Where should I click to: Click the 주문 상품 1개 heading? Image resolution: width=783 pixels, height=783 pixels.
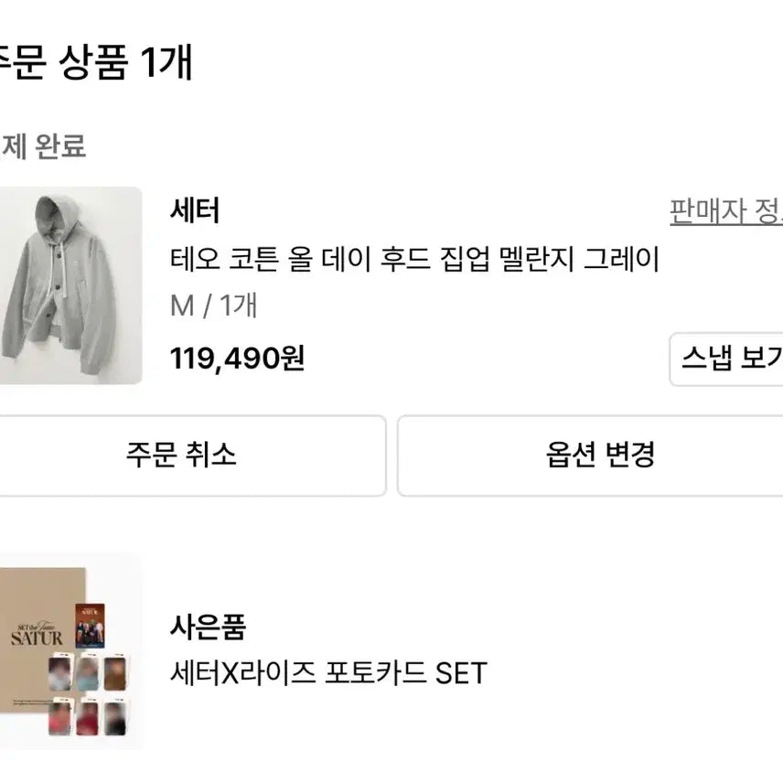tap(96, 63)
